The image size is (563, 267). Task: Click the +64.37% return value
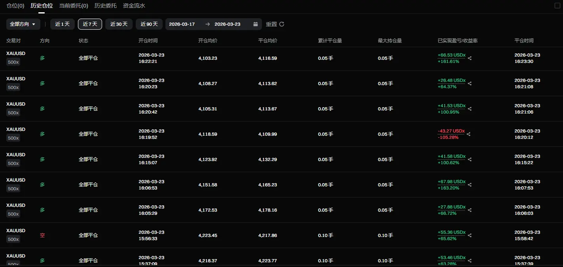tap(447, 87)
